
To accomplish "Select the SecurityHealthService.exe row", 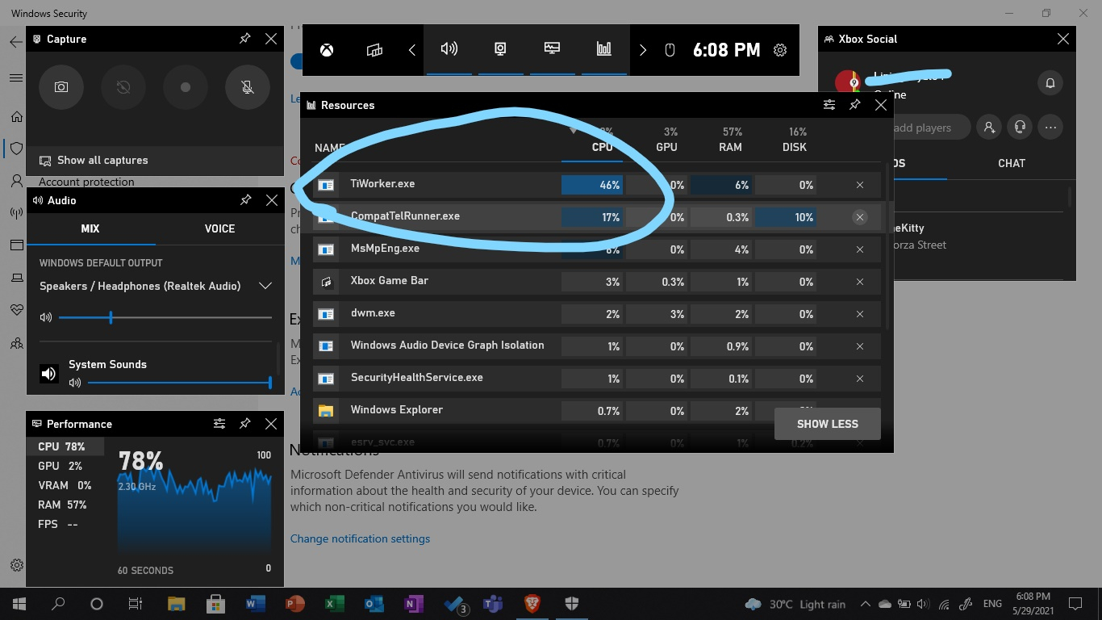I will (x=597, y=378).
